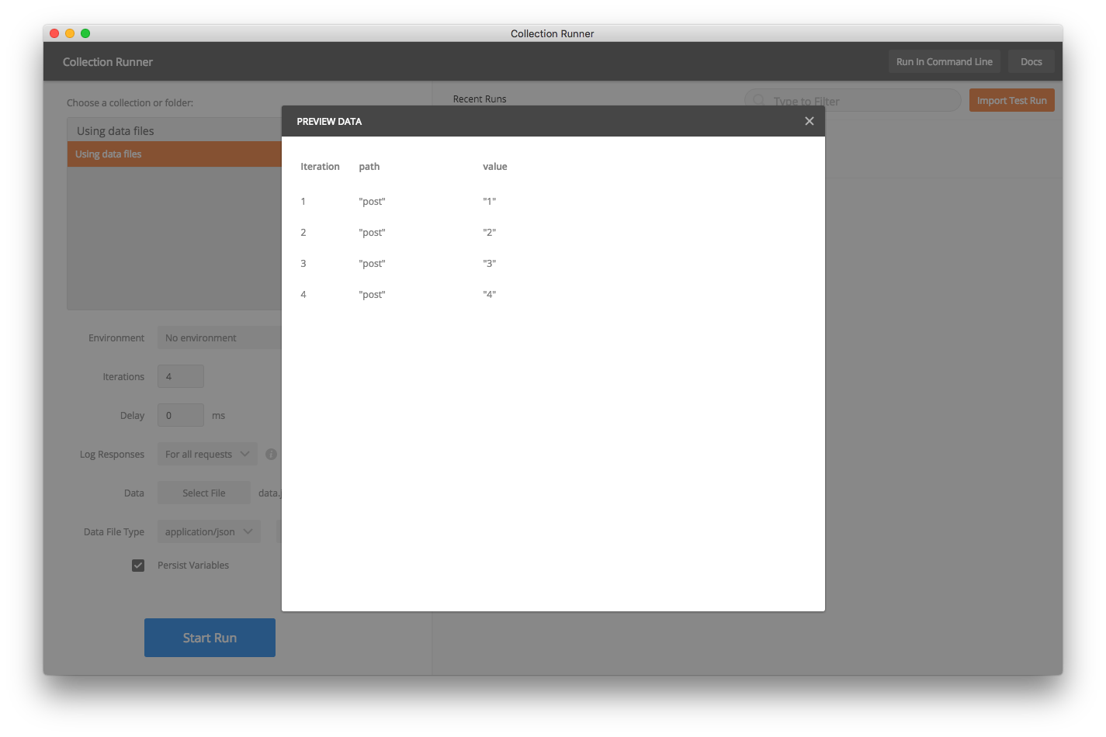Click the Persist Variables label
This screenshot has height=737, width=1106.
point(193,566)
